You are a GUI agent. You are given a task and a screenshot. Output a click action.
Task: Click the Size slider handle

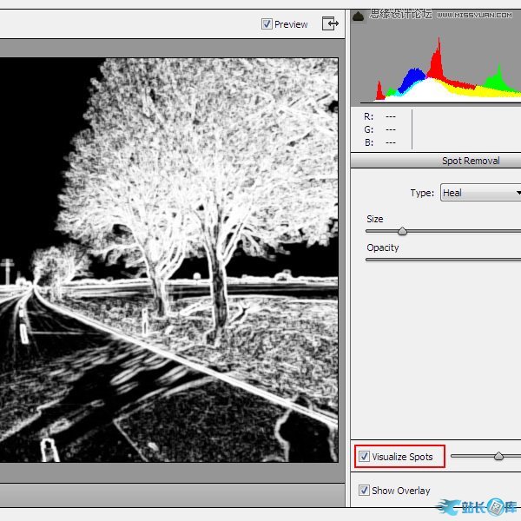coord(402,231)
